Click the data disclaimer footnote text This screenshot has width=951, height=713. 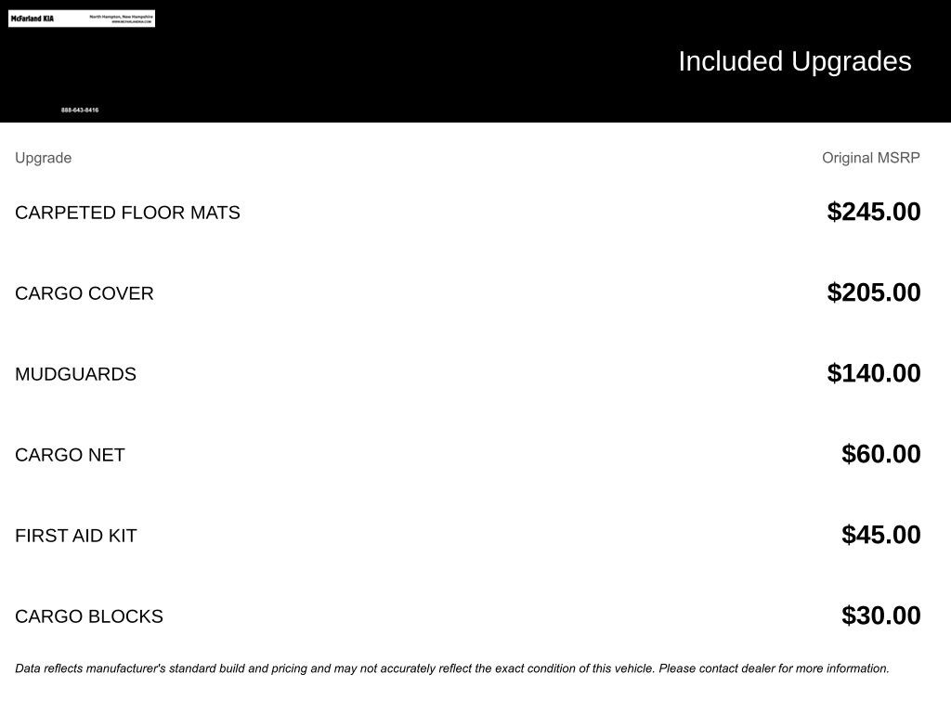452,668
